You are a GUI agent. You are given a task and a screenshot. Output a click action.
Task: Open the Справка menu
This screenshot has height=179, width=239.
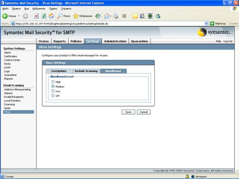(x=66, y=8)
